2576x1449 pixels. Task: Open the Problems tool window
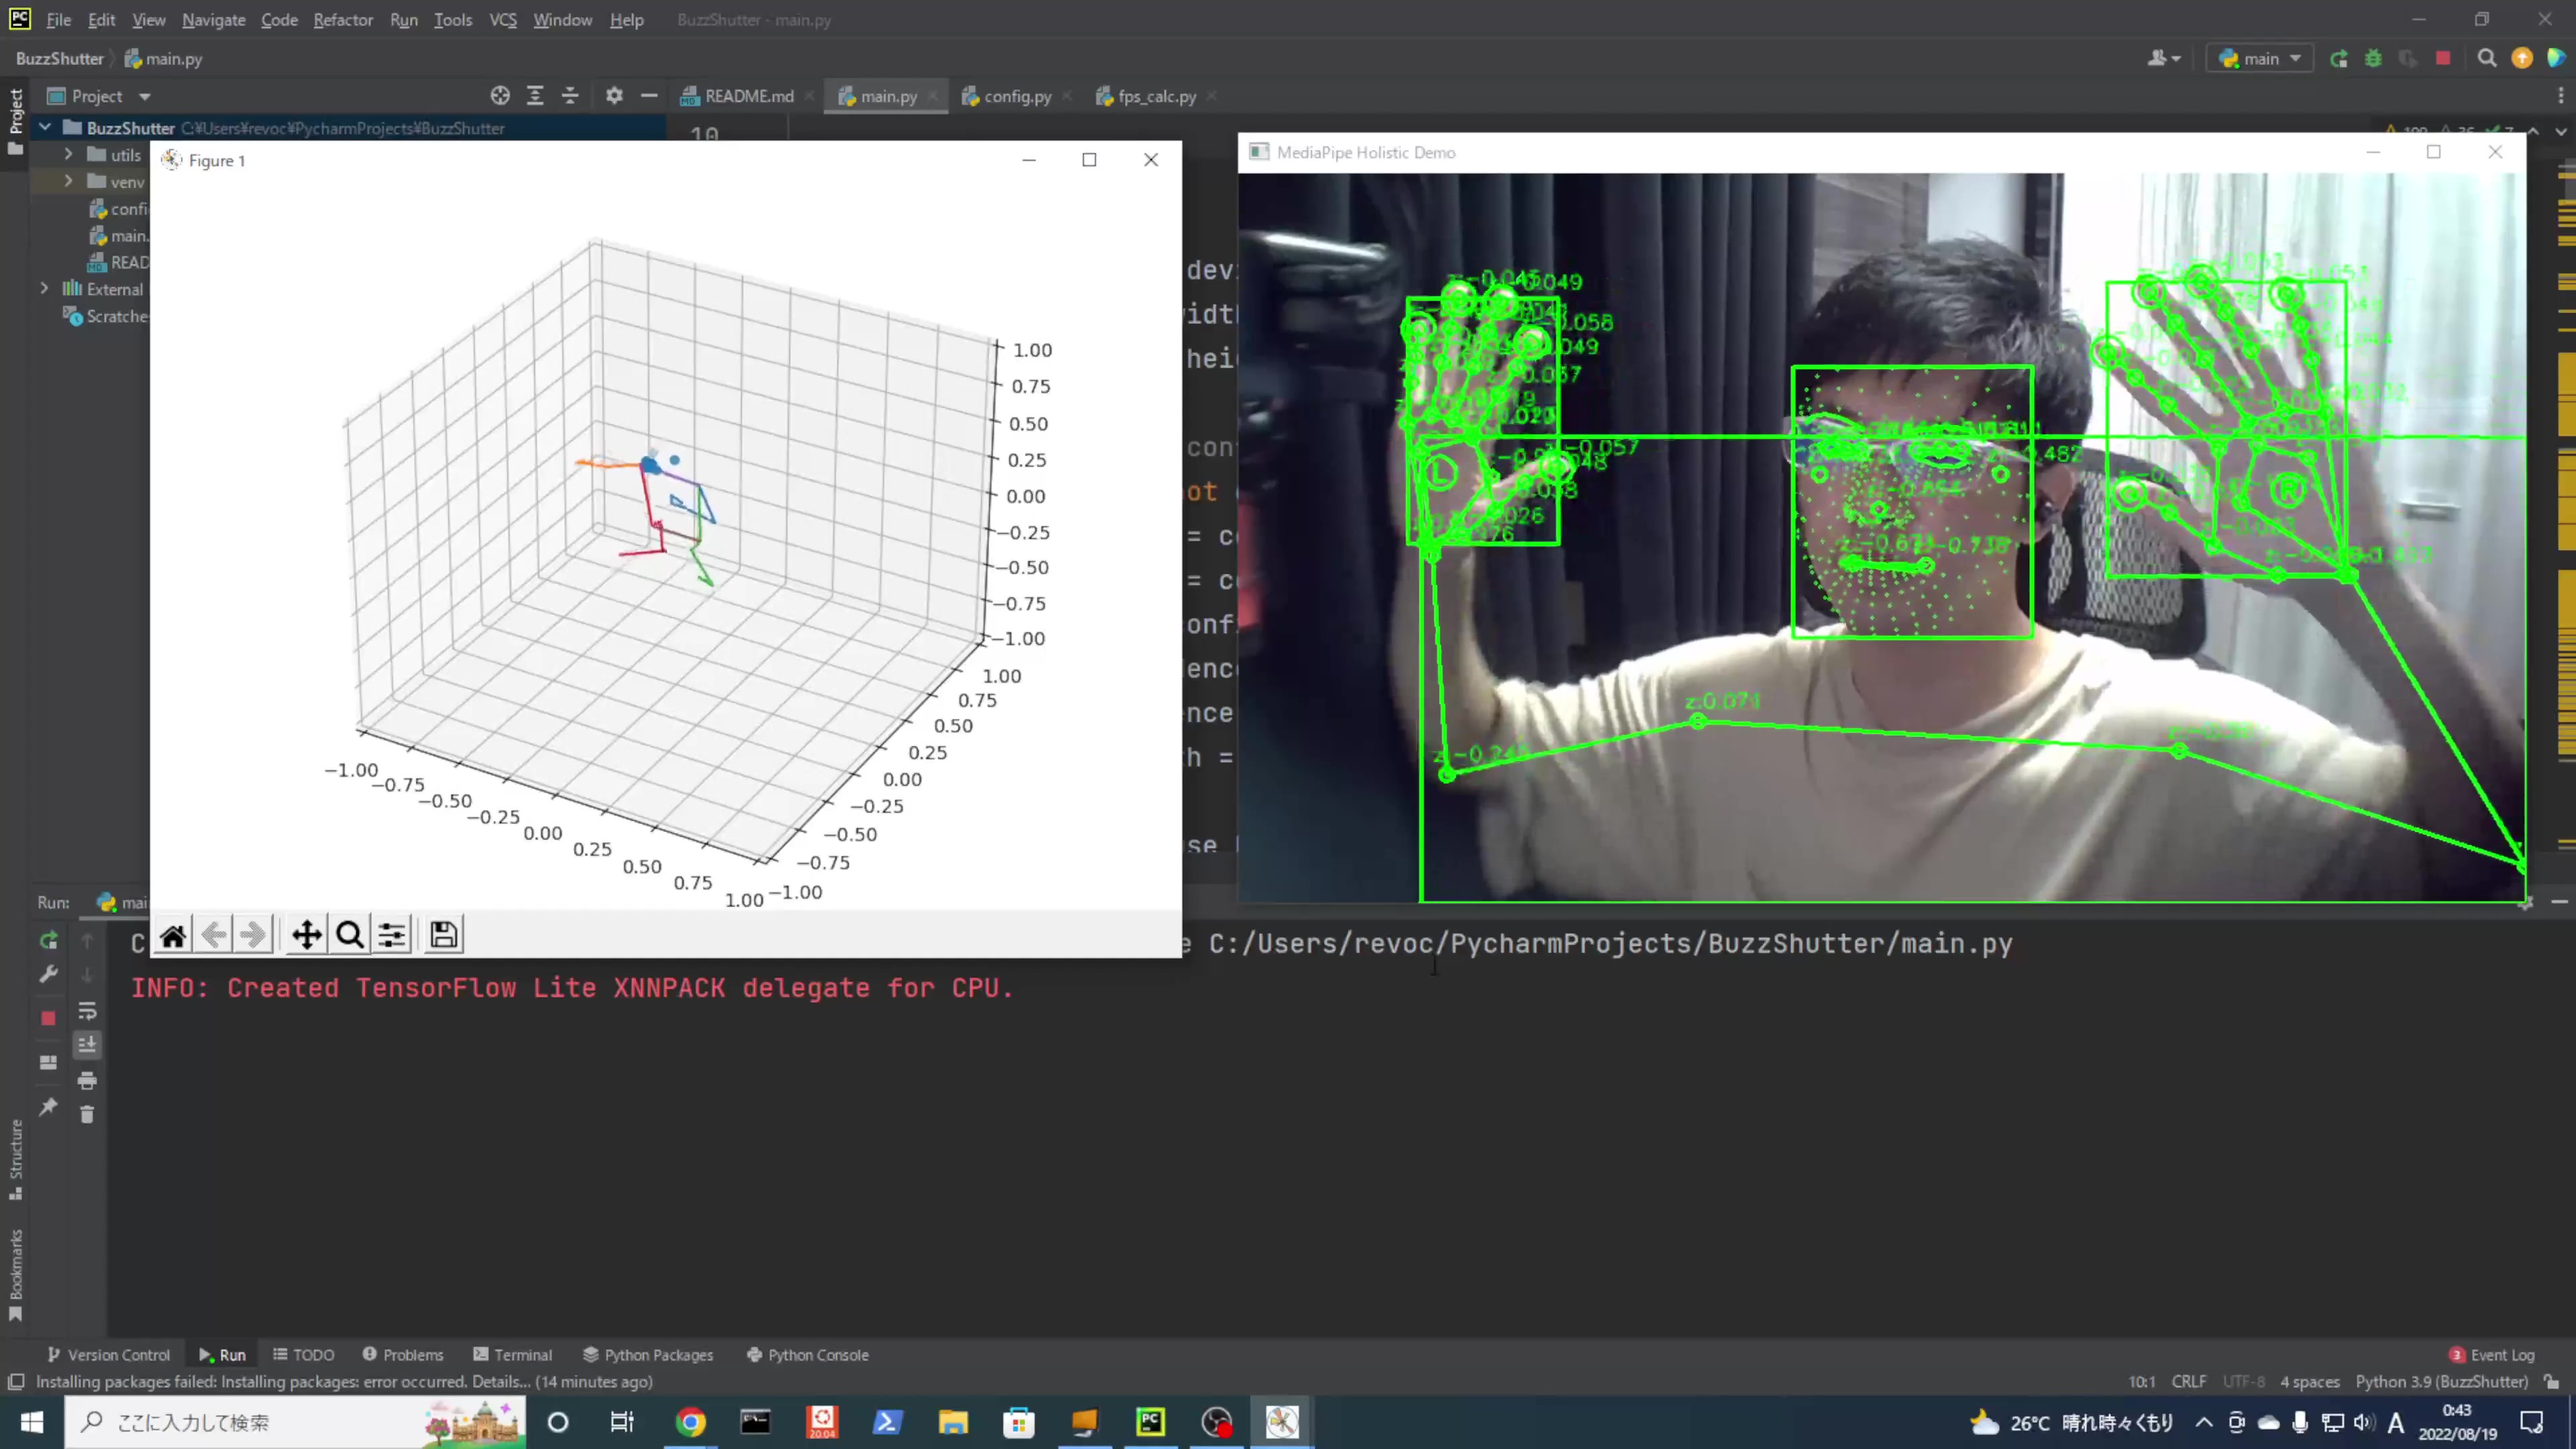[403, 1355]
